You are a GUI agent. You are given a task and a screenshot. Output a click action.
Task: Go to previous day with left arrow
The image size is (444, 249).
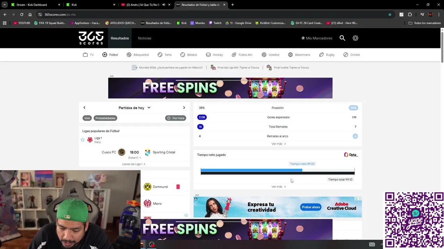pos(84,108)
